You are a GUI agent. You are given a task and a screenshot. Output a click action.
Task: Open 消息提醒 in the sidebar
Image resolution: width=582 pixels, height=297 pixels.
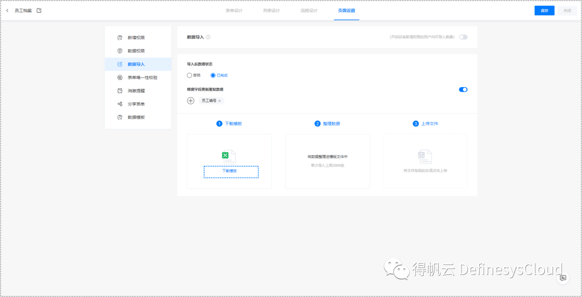[x=136, y=91]
